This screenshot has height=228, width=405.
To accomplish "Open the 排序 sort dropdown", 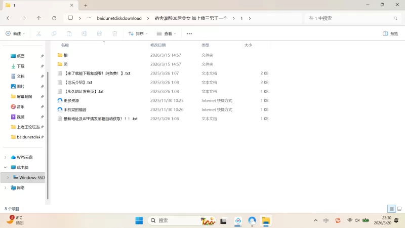I will pos(138,33).
